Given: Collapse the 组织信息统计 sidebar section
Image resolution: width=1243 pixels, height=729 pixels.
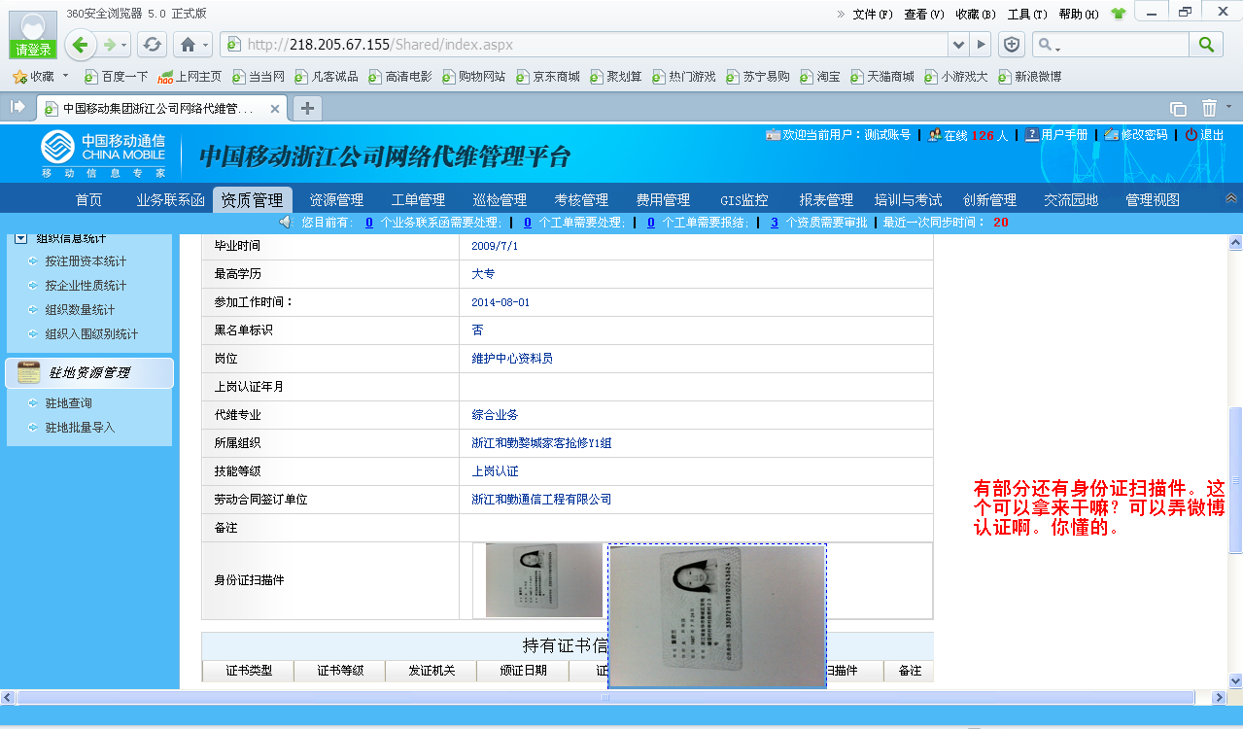Looking at the screenshot, I should click(x=20, y=237).
